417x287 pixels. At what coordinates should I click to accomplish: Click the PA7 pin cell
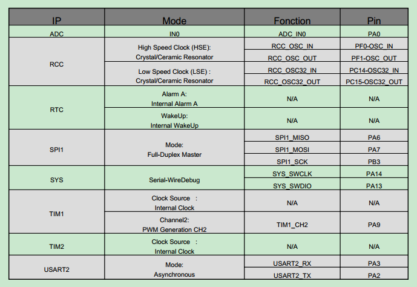click(374, 148)
